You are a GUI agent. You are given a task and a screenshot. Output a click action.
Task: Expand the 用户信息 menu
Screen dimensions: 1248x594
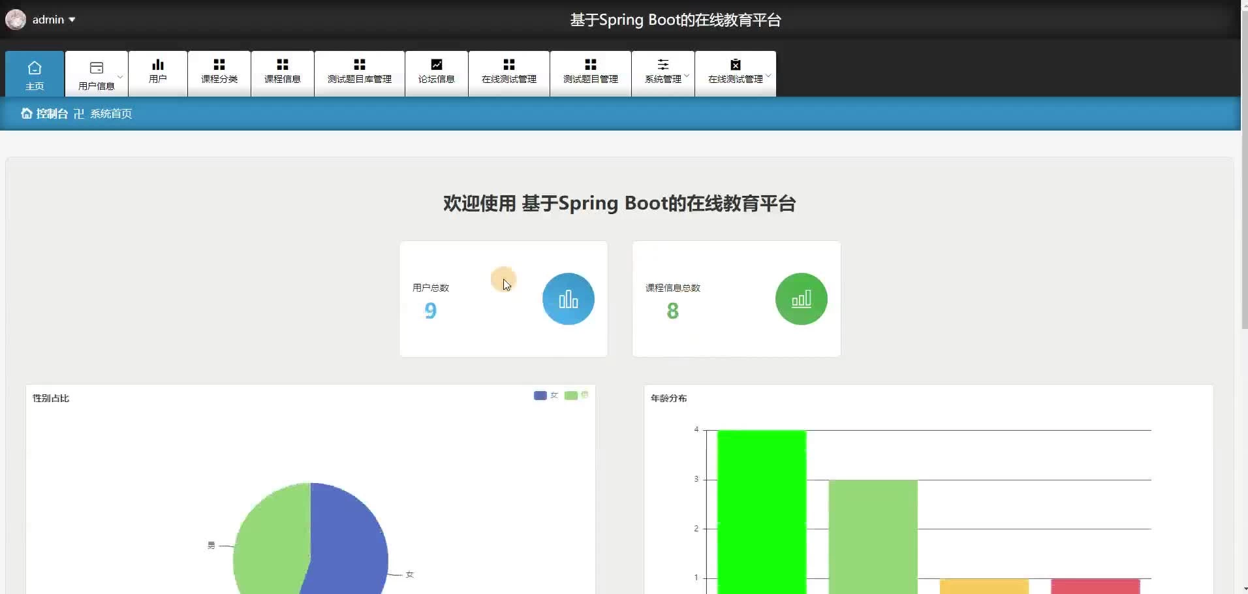[x=97, y=74]
